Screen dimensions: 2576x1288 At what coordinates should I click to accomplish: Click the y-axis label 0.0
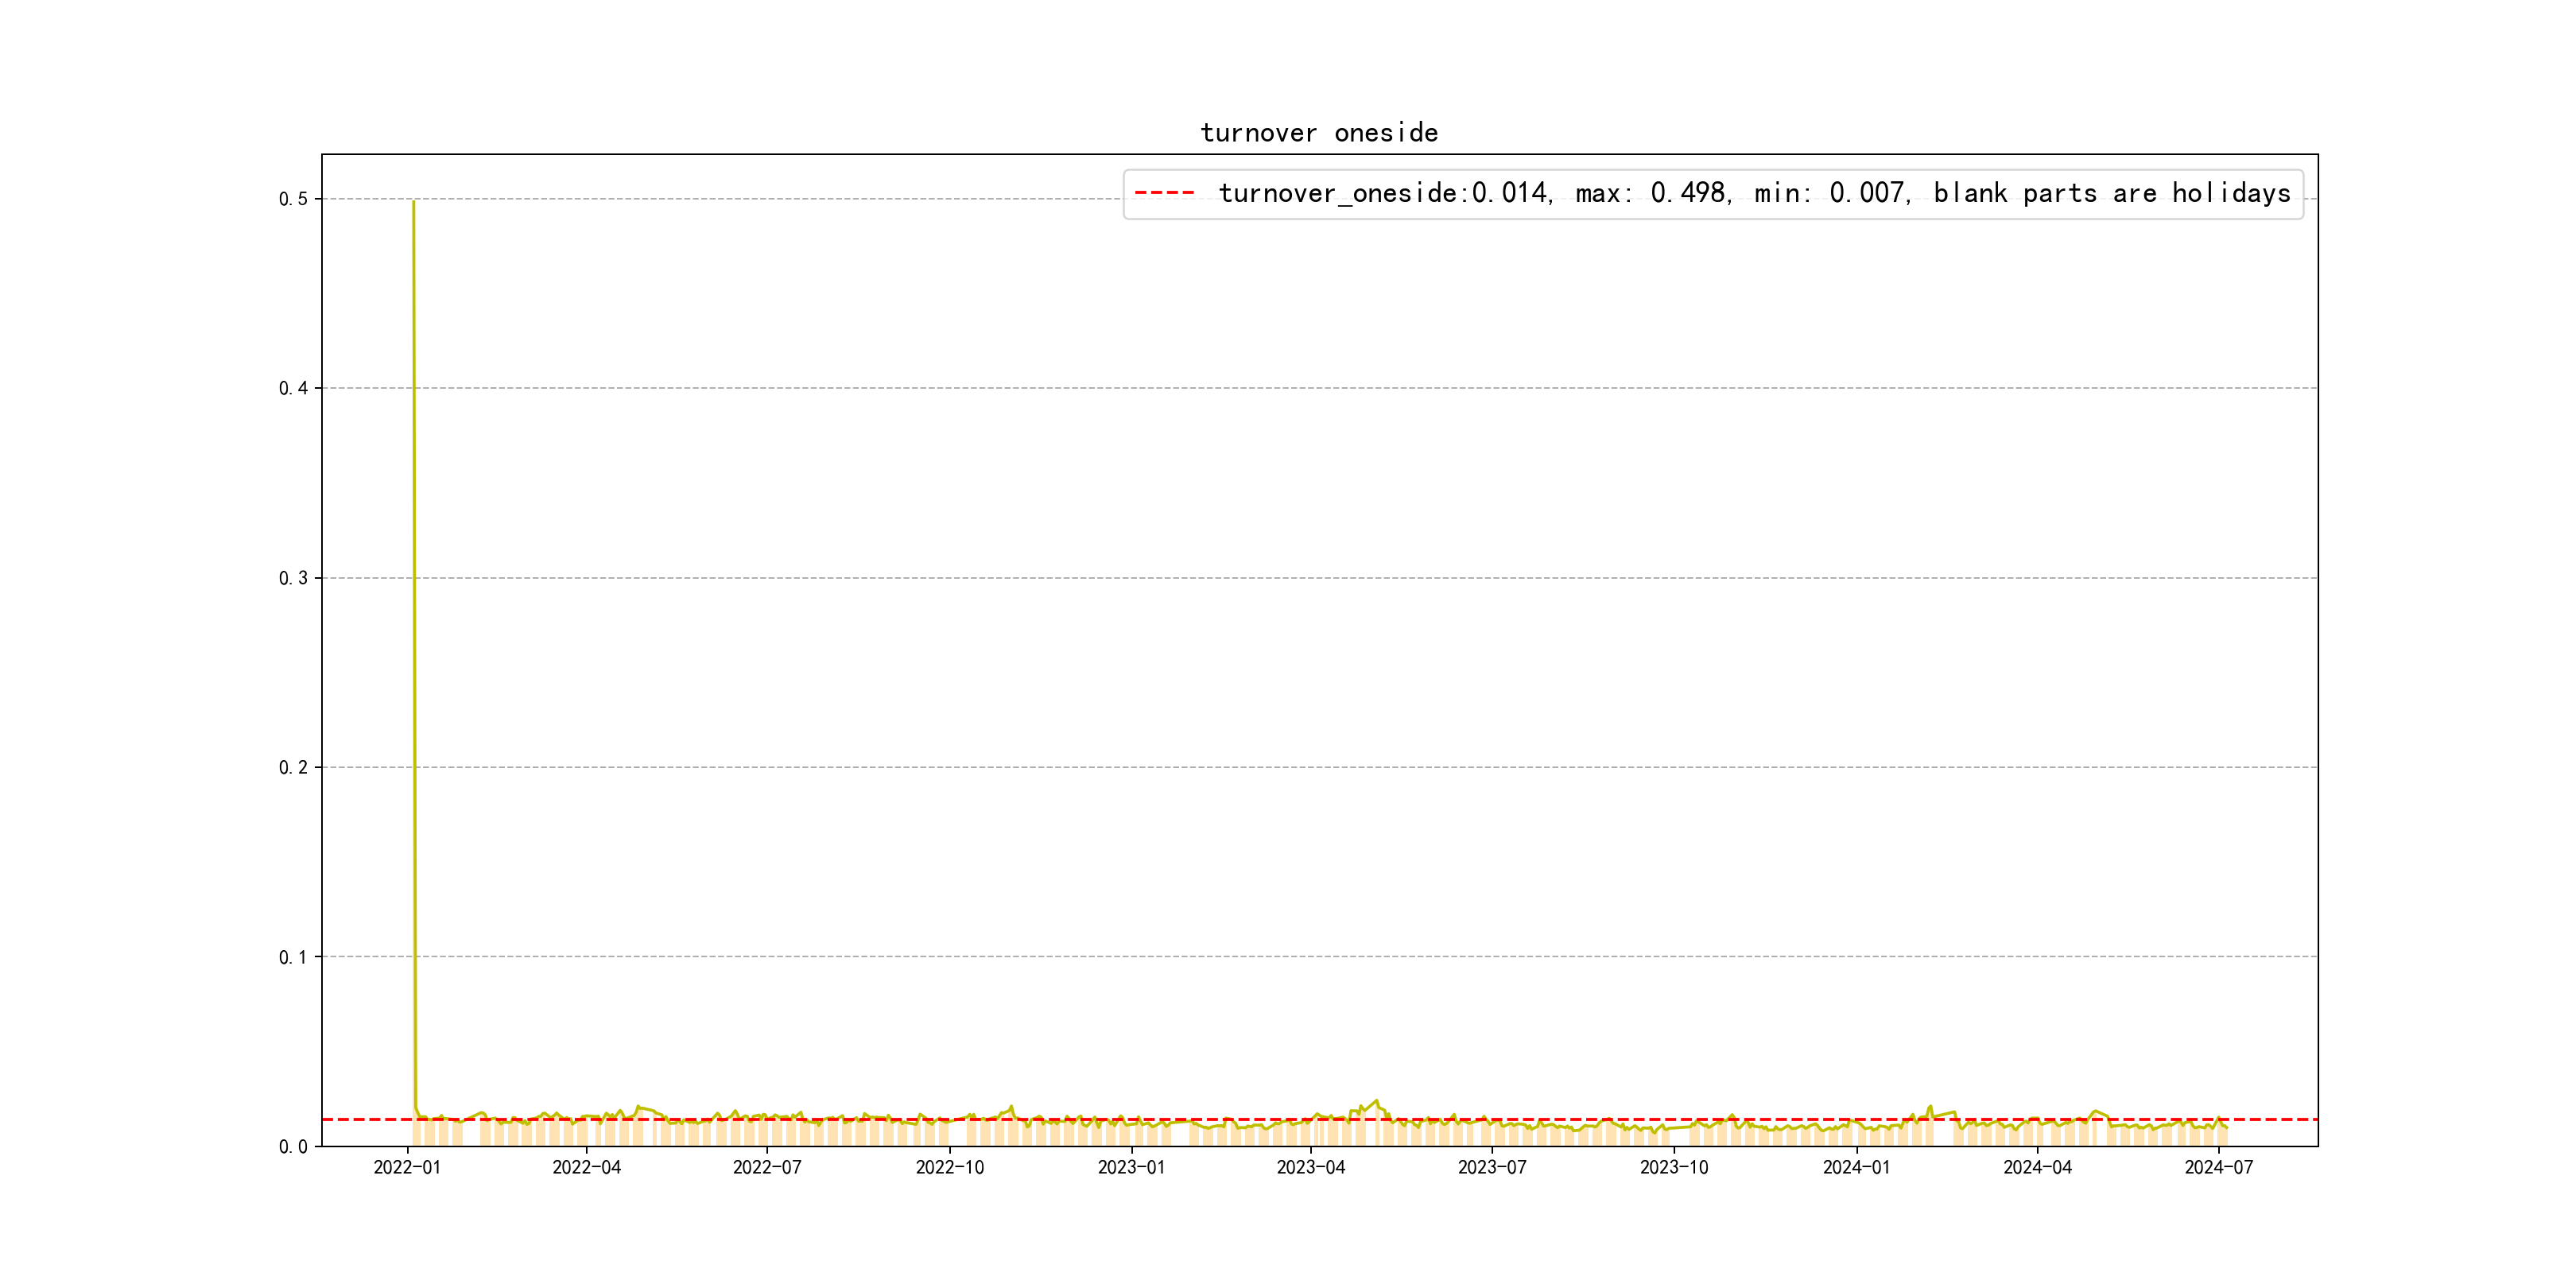pos(293,1146)
